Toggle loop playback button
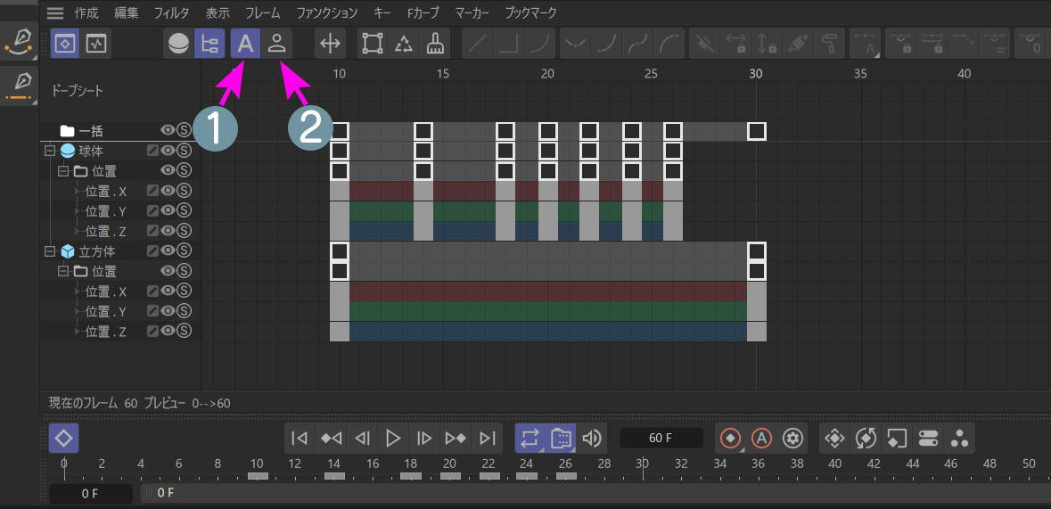This screenshot has width=1051, height=509. [530, 438]
